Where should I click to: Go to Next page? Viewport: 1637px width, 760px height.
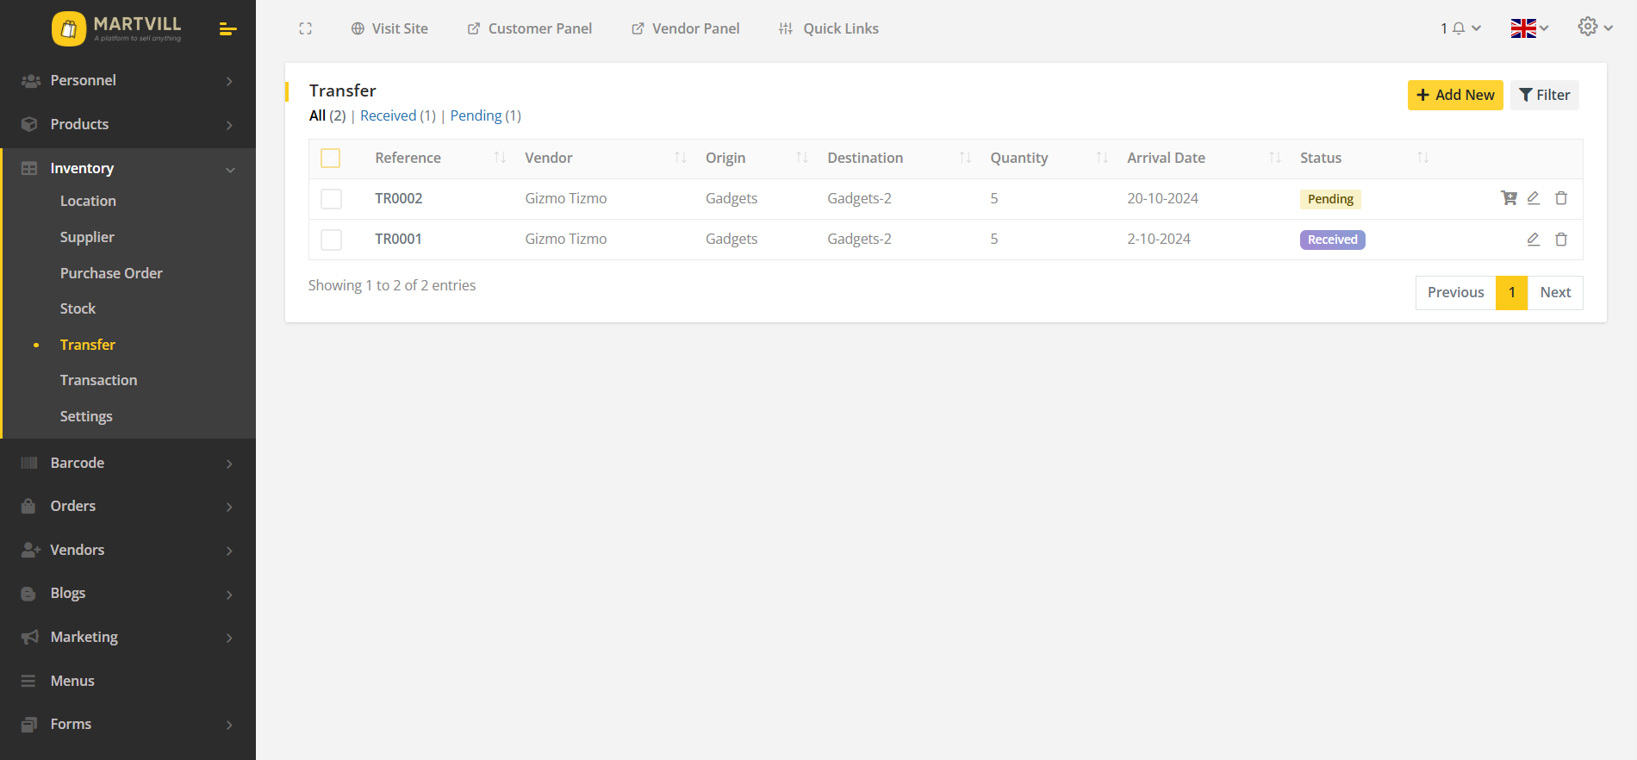click(x=1555, y=292)
